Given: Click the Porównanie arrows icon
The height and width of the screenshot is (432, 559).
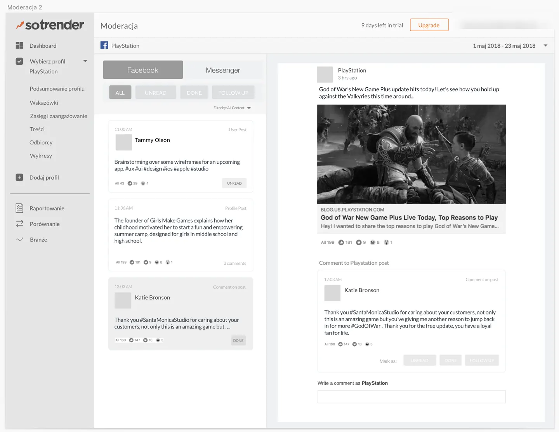Looking at the screenshot, I should click(x=19, y=224).
